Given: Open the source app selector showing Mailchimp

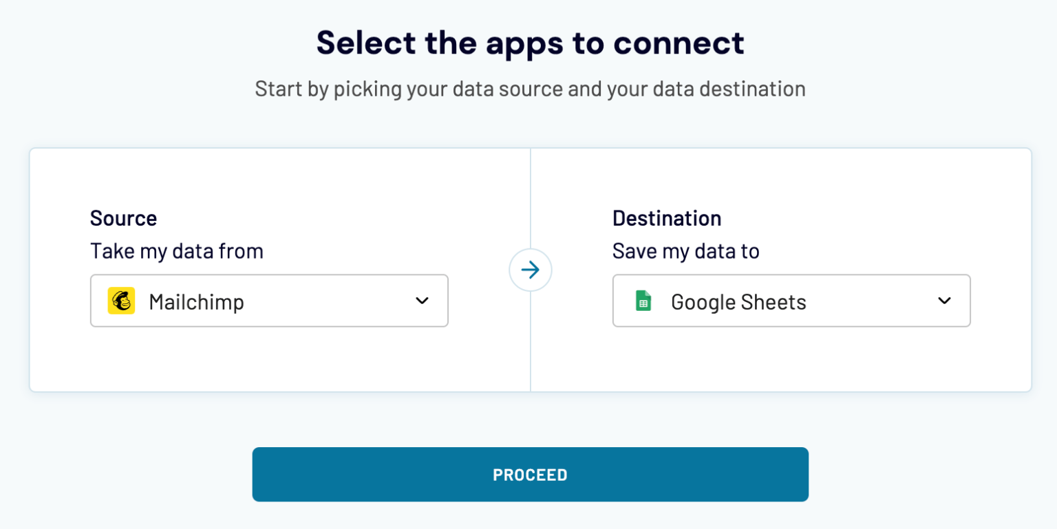Looking at the screenshot, I should (x=269, y=301).
